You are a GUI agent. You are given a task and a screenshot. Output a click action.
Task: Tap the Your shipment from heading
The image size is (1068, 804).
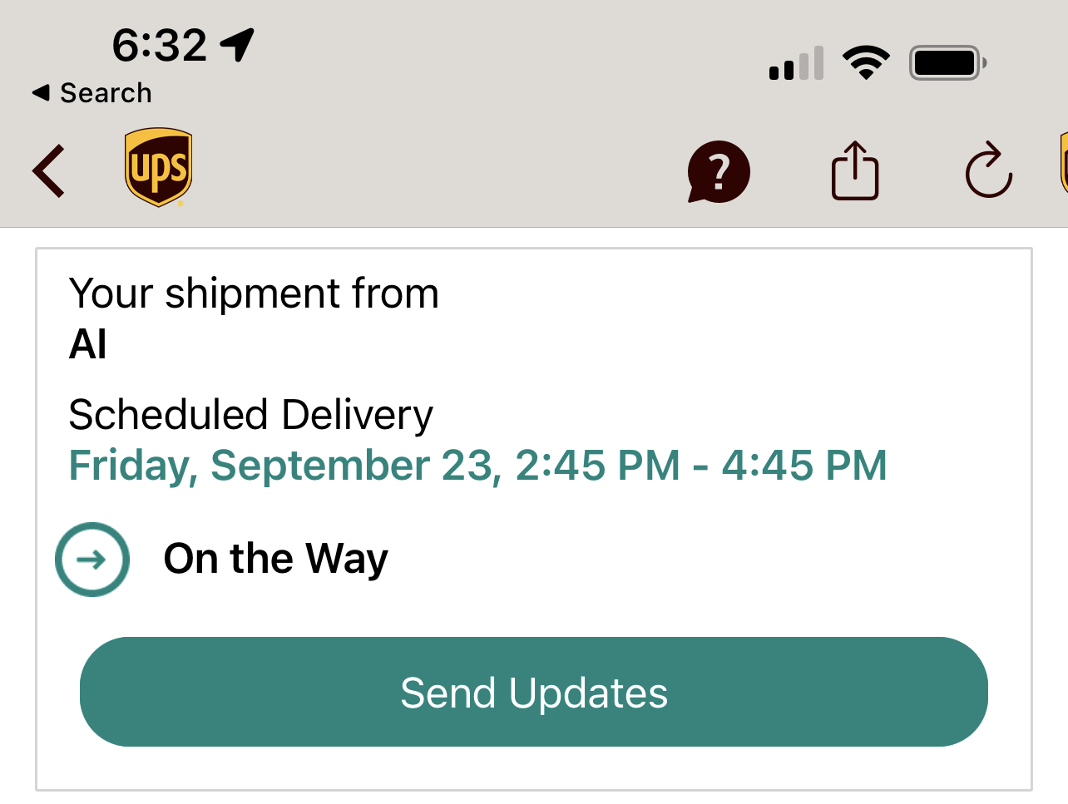click(254, 293)
